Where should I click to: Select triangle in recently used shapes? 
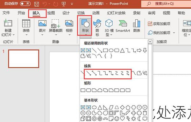tap(122, 50)
